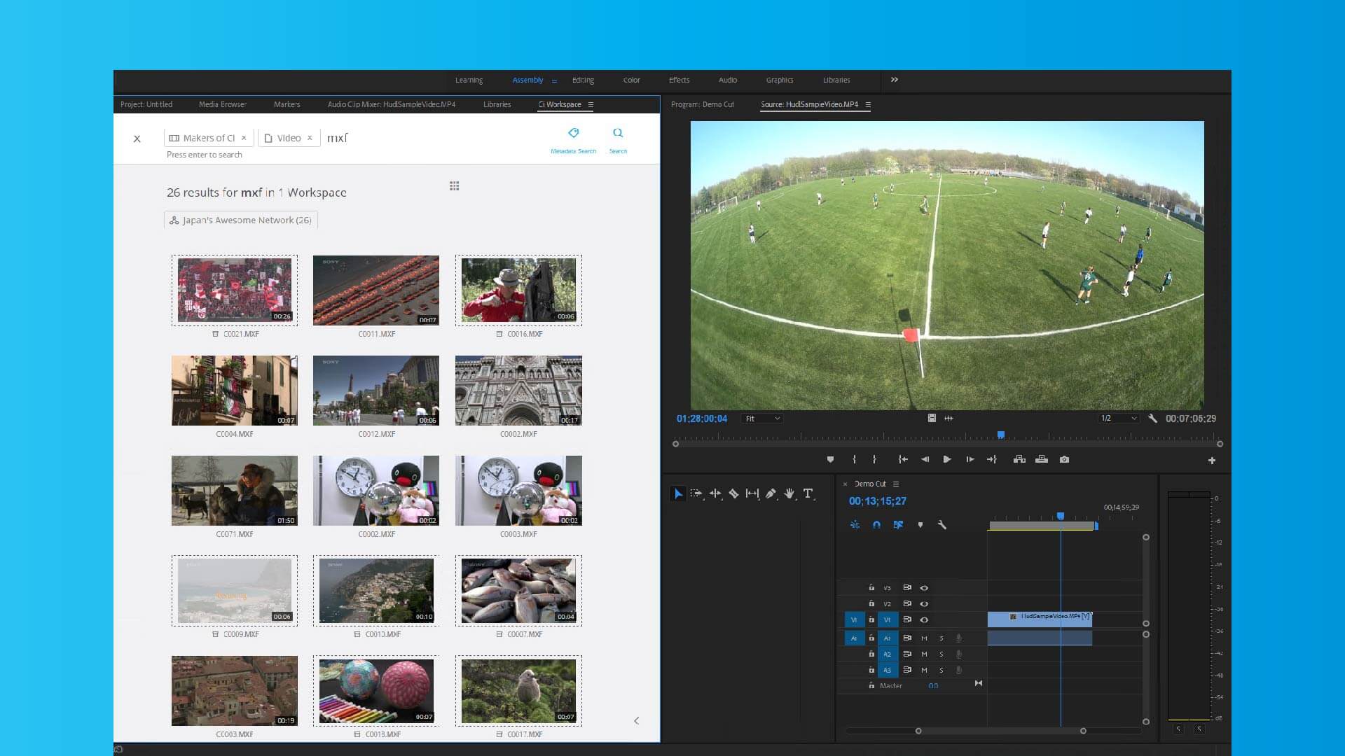This screenshot has width=1345, height=756.
Task: Open the Media Browser panel tab
Action: 222,104
